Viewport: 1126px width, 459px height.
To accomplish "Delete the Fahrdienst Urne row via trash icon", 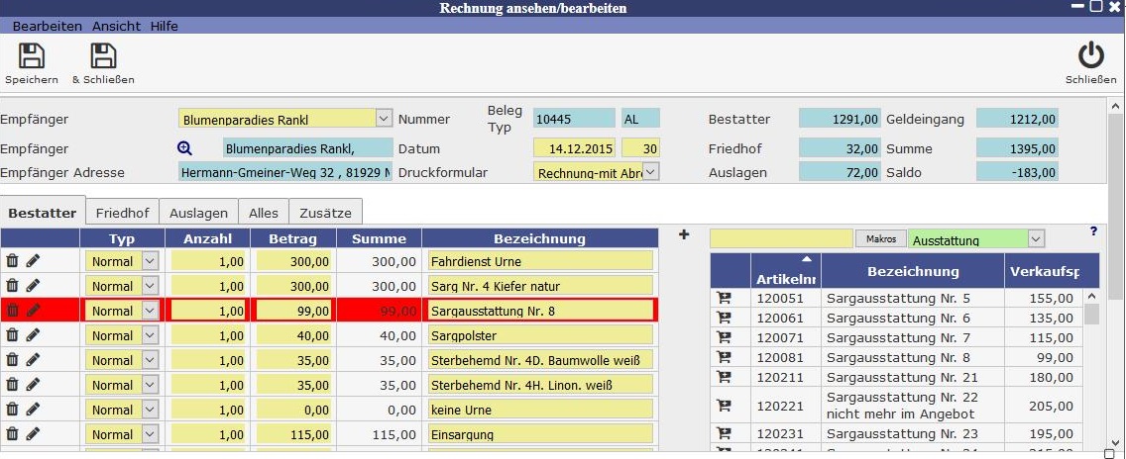I will pyautogui.click(x=13, y=261).
